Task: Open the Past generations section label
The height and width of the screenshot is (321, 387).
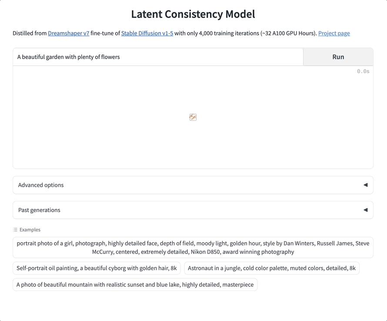Action: tap(39, 210)
